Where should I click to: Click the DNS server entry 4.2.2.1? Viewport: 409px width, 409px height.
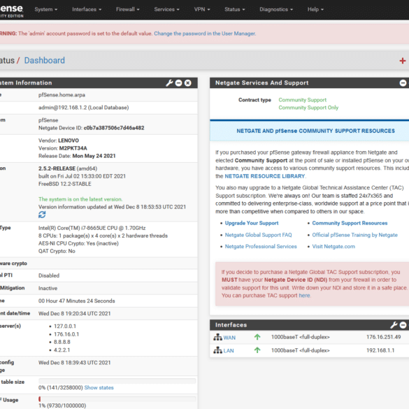62,350
